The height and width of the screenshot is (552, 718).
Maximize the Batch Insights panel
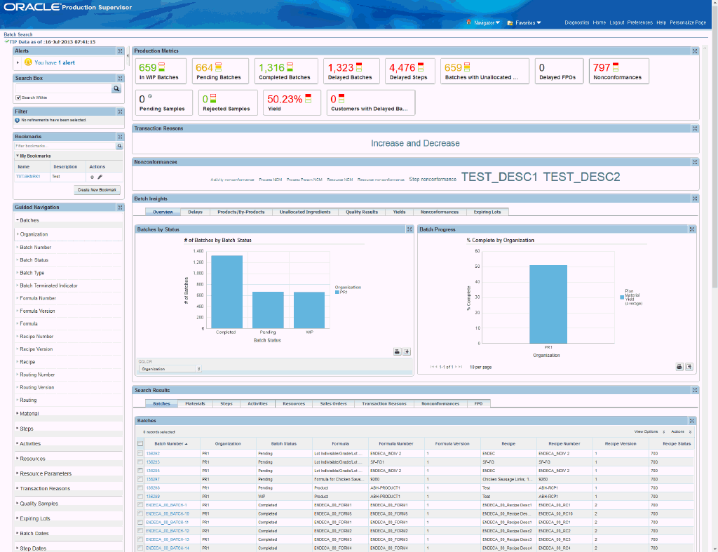695,198
